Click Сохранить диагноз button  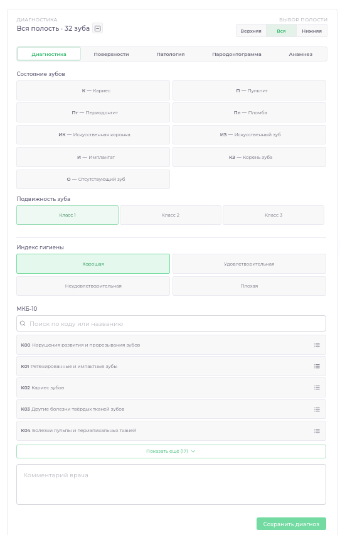click(x=291, y=524)
